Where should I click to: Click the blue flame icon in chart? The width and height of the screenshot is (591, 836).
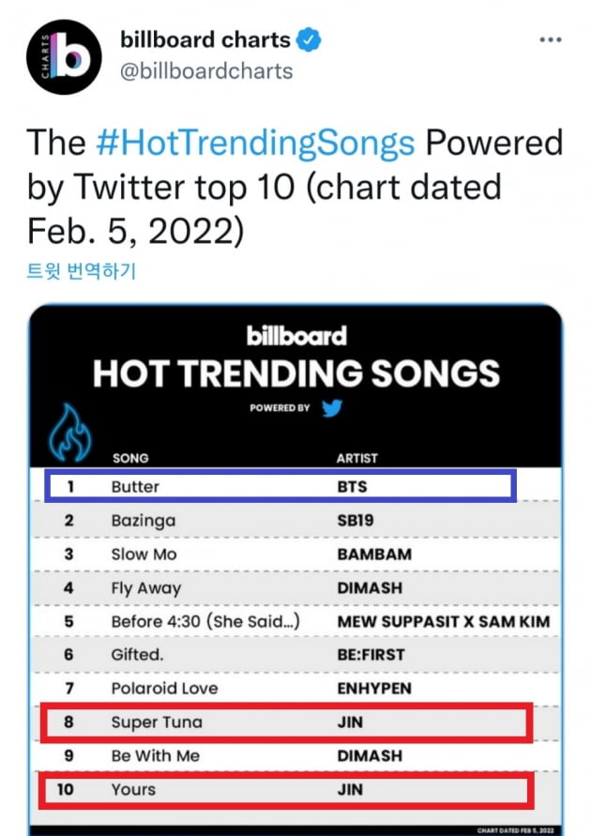[x=69, y=433]
